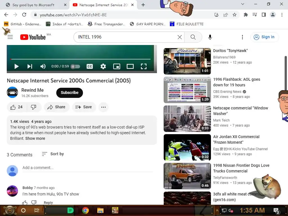Reload the current page
288x216 pixels.
coord(24,15)
